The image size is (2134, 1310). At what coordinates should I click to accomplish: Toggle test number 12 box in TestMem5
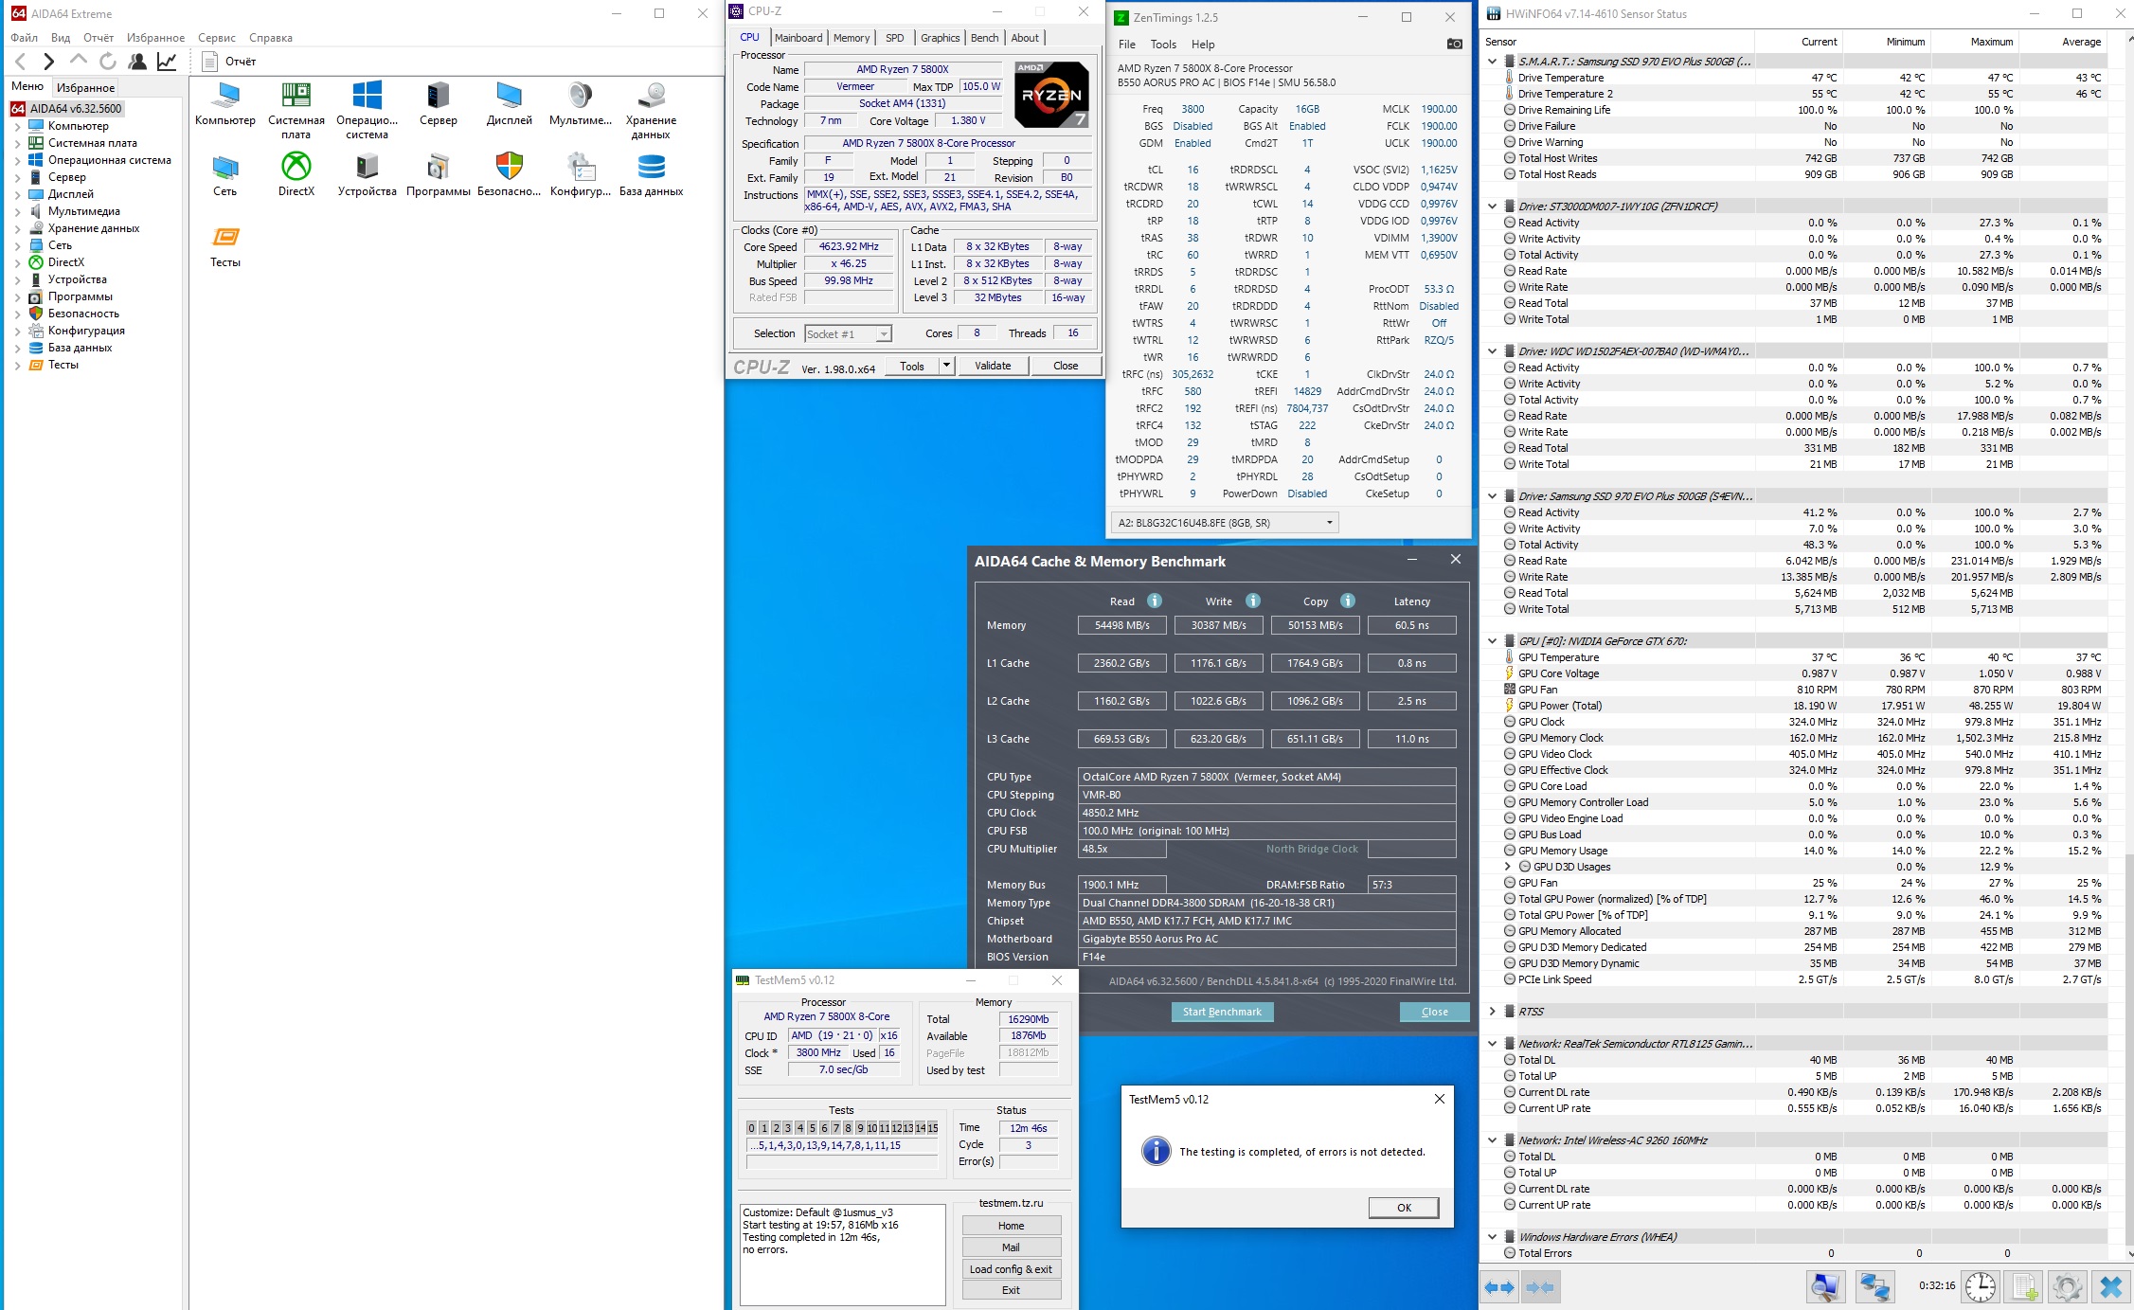(896, 1127)
